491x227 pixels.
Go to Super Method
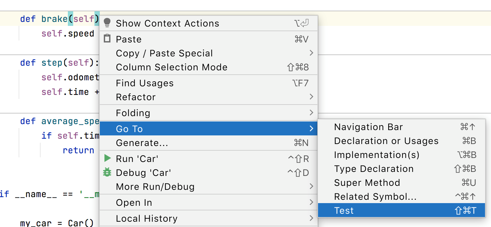pos(367,183)
